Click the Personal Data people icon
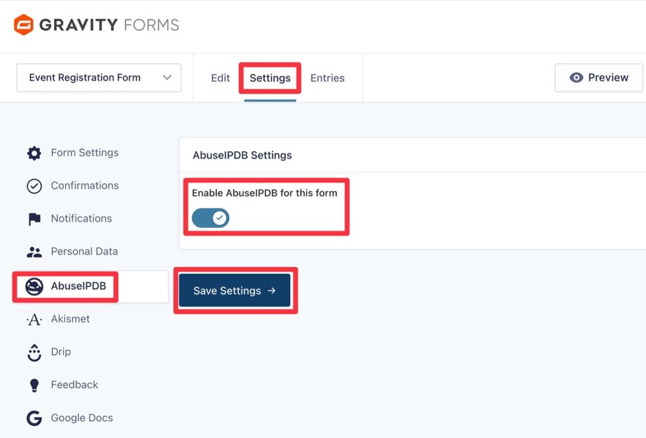Image resolution: width=646 pixels, height=438 pixels. [34, 252]
